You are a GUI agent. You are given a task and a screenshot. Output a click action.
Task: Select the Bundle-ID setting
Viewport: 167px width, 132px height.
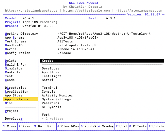click(14, 45)
